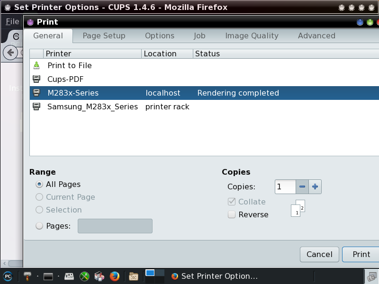Switch to the Page Setup tab
This screenshot has width=379, height=284.
(104, 35)
